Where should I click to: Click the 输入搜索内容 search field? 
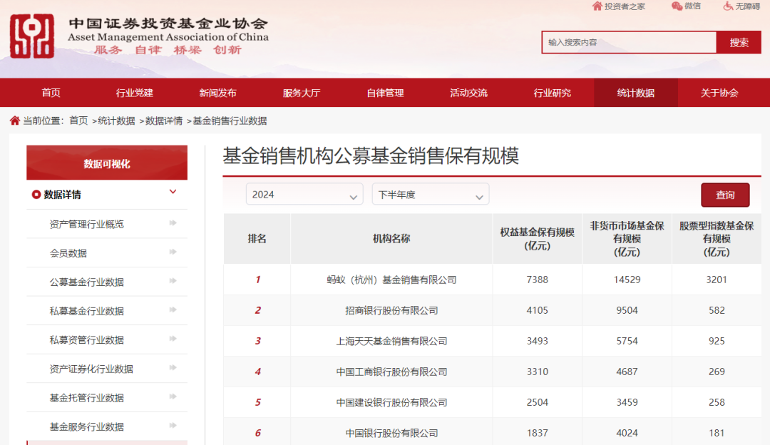(630, 42)
